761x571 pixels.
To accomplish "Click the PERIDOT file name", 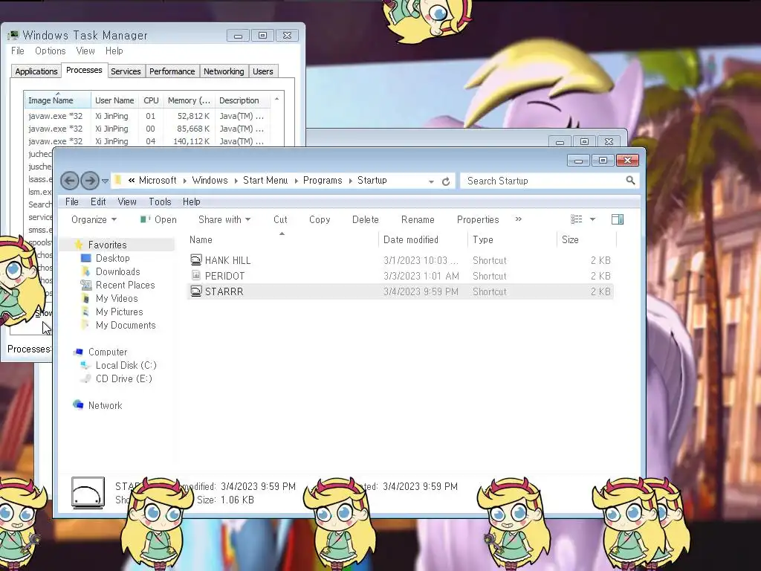I will pos(224,276).
